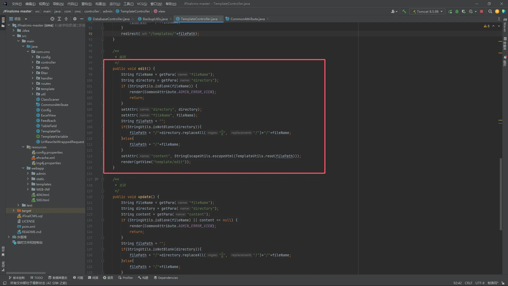Click the Debug bug icon

(x=457, y=11)
